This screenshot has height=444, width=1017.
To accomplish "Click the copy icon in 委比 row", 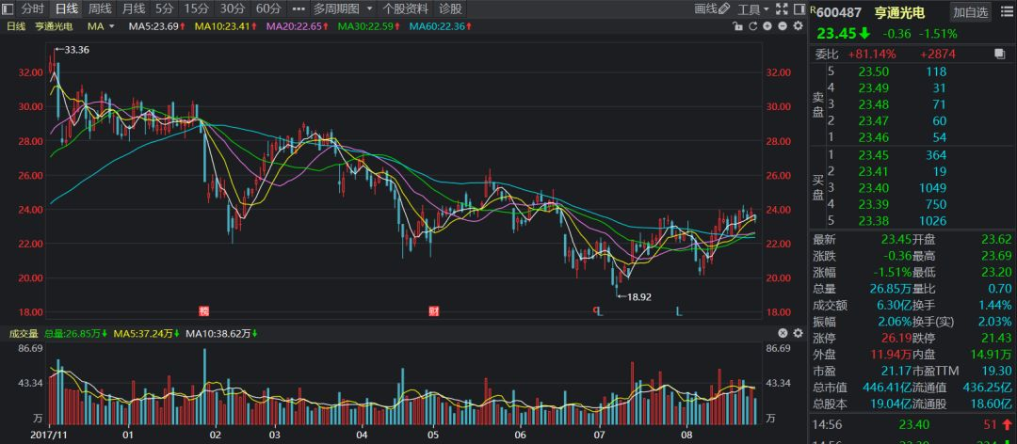I will [x=997, y=55].
